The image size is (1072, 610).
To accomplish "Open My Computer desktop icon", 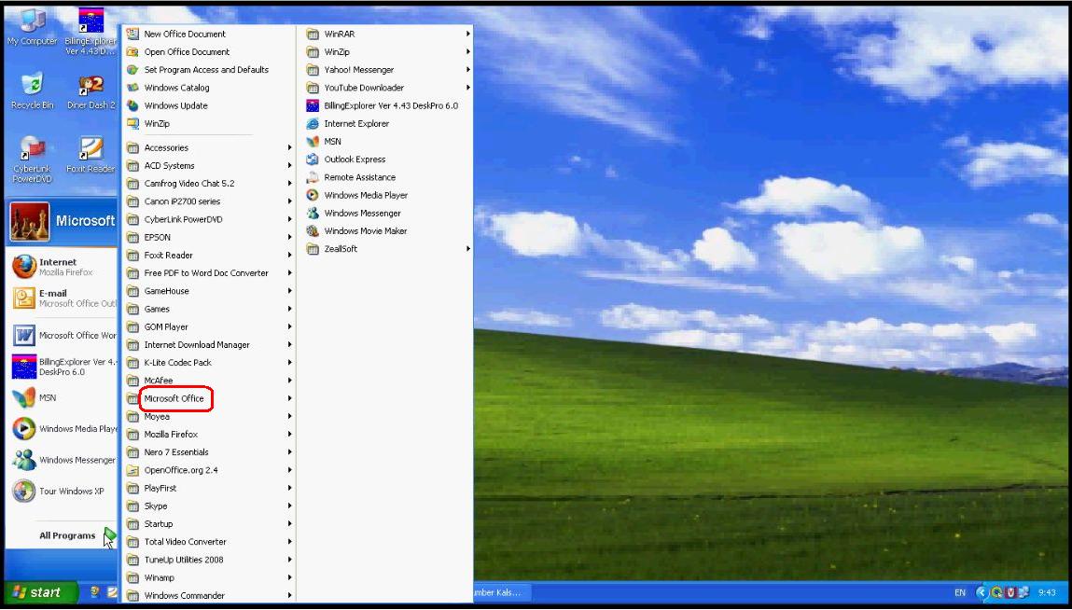I will pyautogui.click(x=32, y=27).
